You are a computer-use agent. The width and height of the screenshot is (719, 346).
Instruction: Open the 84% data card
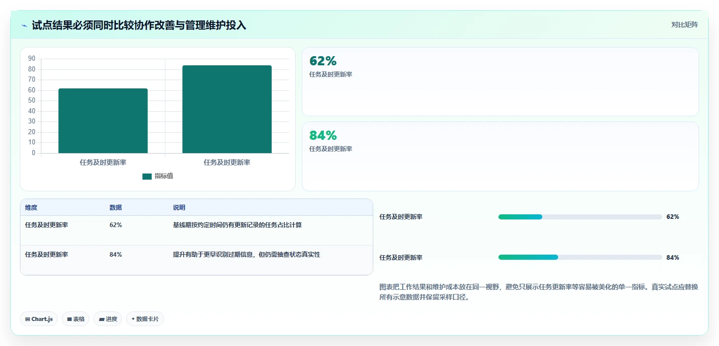(500, 156)
